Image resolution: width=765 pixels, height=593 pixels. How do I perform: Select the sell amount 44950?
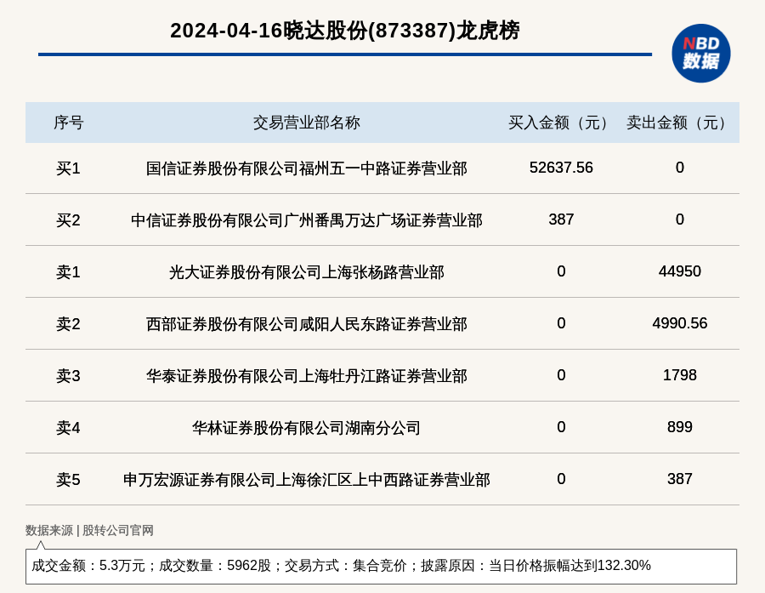coord(680,271)
